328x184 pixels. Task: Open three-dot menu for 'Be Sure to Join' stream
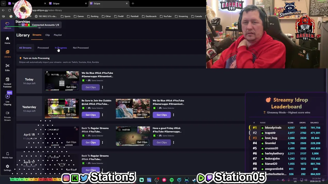click(102, 115)
